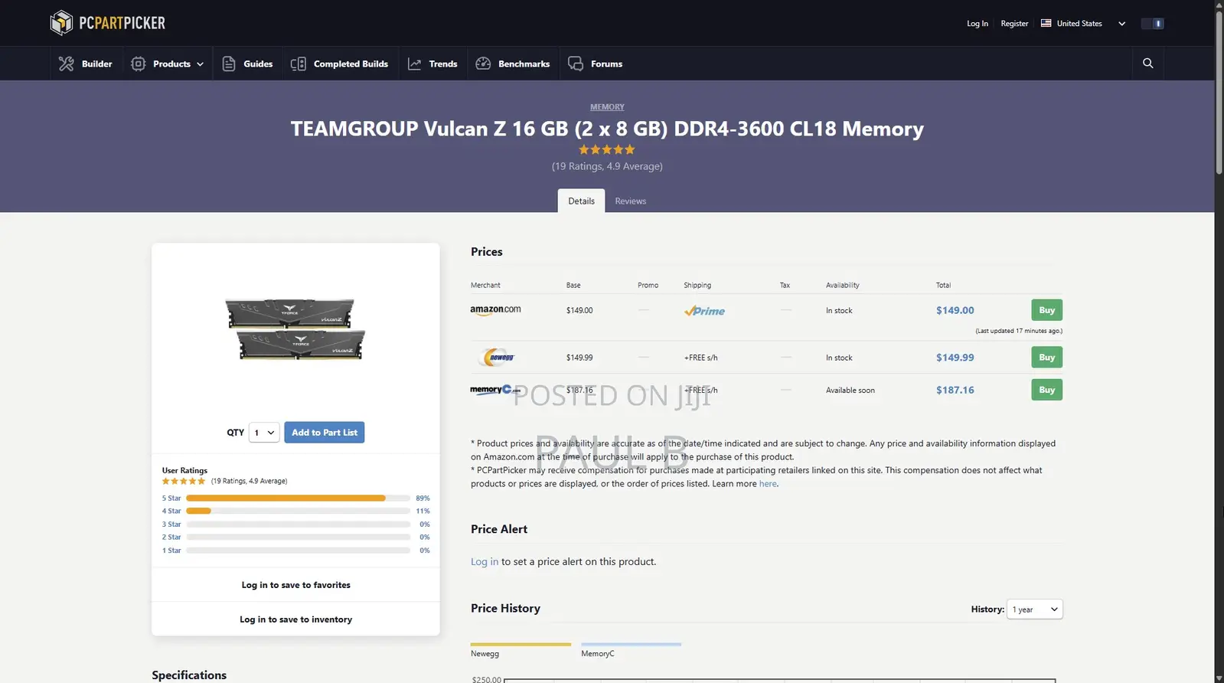Open the Vulcan Z memory product image
Image resolution: width=1224 pixels, height=683 pixels.
tap(295, 329)
